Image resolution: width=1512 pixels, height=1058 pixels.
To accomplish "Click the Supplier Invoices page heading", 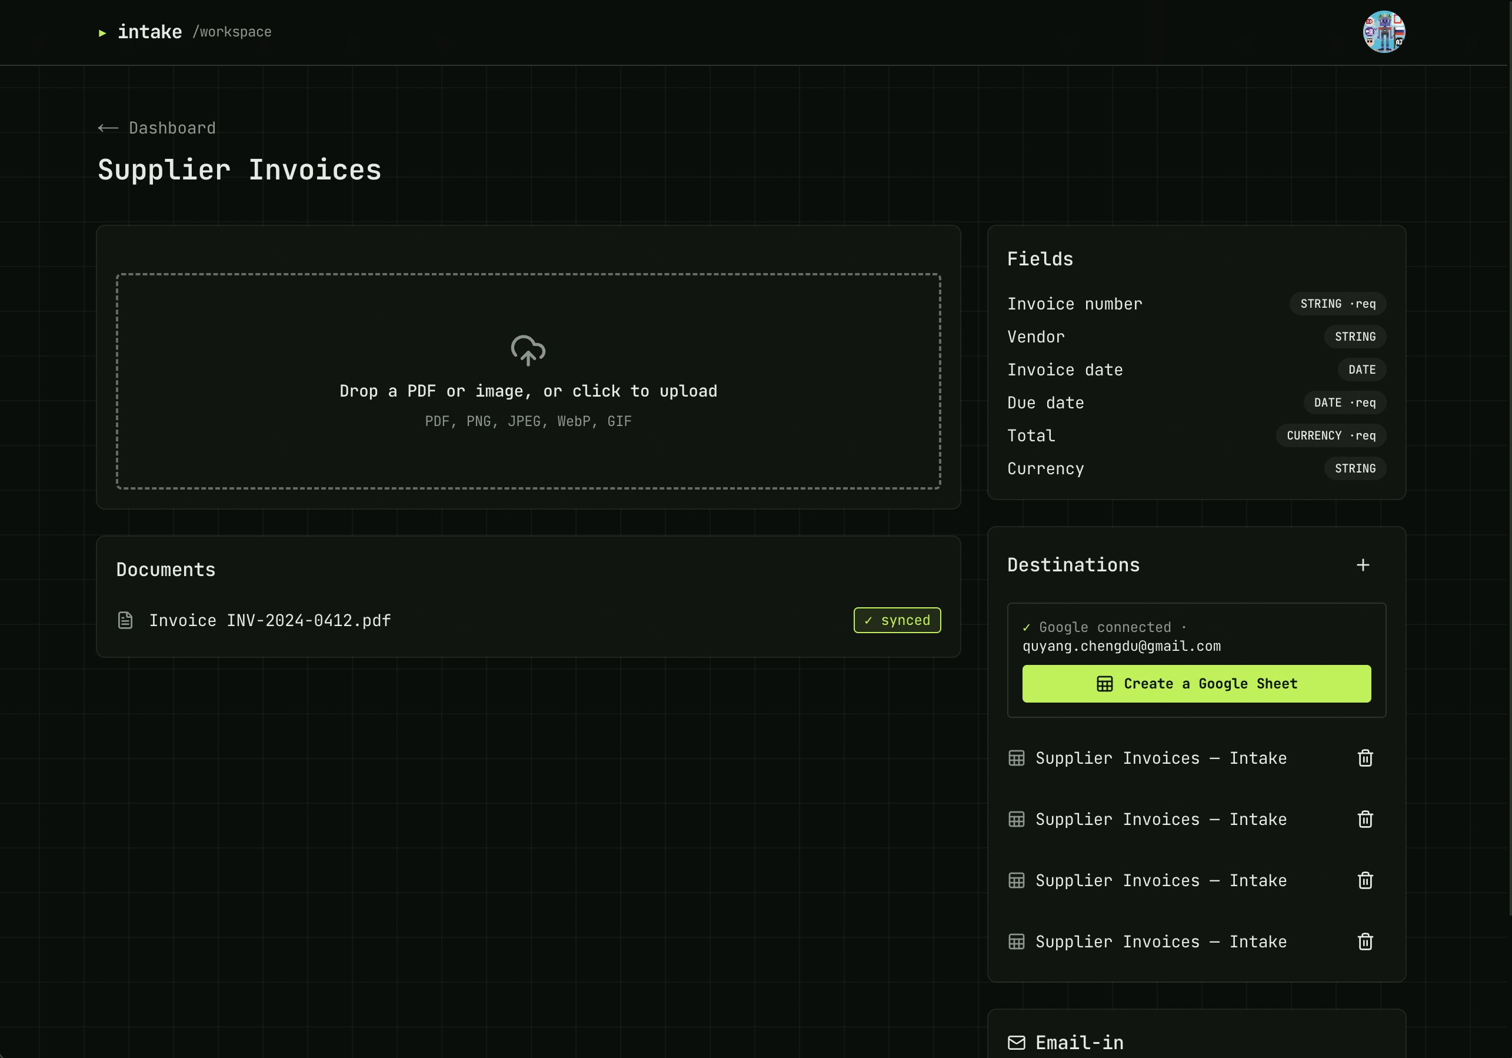I will tap(239, 170).
